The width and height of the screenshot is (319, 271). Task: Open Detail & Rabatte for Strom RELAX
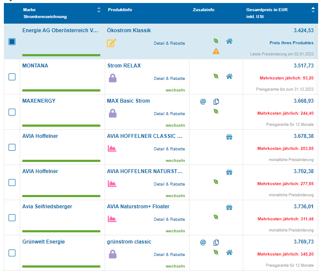coord(169,79)
